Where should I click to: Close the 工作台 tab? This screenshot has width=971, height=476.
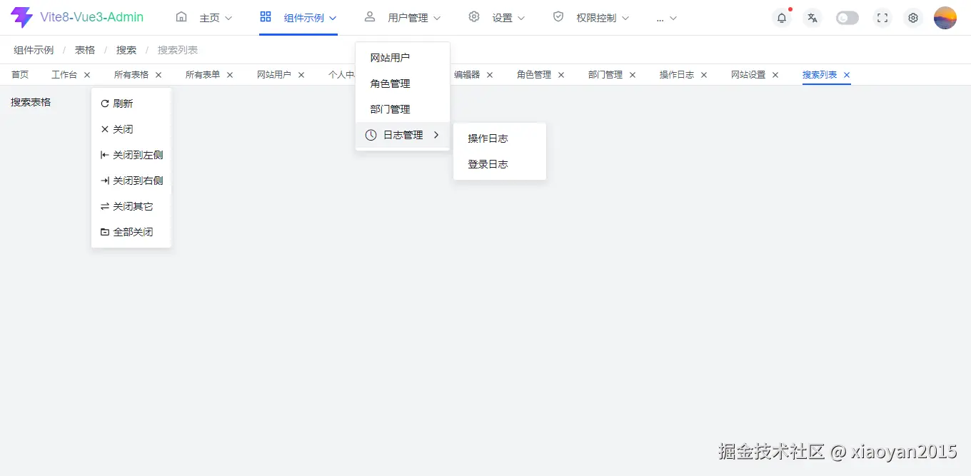click(87, 75)
